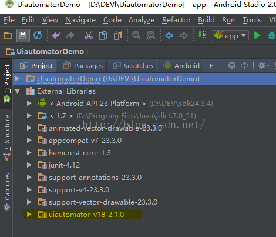
Task: Open the Build menu
Action: 206,20
